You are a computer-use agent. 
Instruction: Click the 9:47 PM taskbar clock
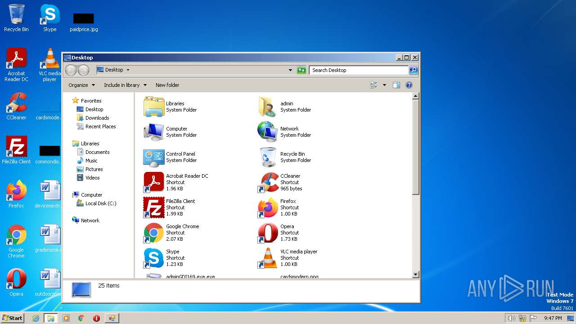[x=553, y=318]
